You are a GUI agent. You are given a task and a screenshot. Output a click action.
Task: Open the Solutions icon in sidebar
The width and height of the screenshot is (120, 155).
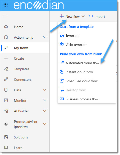tap(6, 137)
